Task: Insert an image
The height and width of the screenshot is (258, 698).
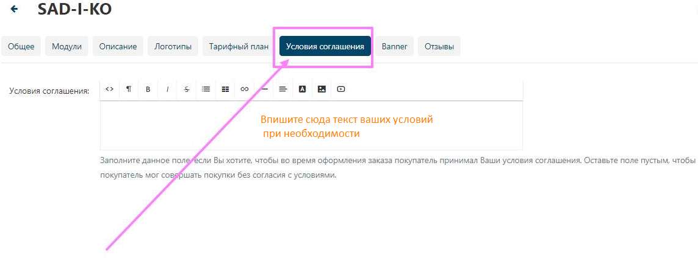Action: click(x=322, y=89)
